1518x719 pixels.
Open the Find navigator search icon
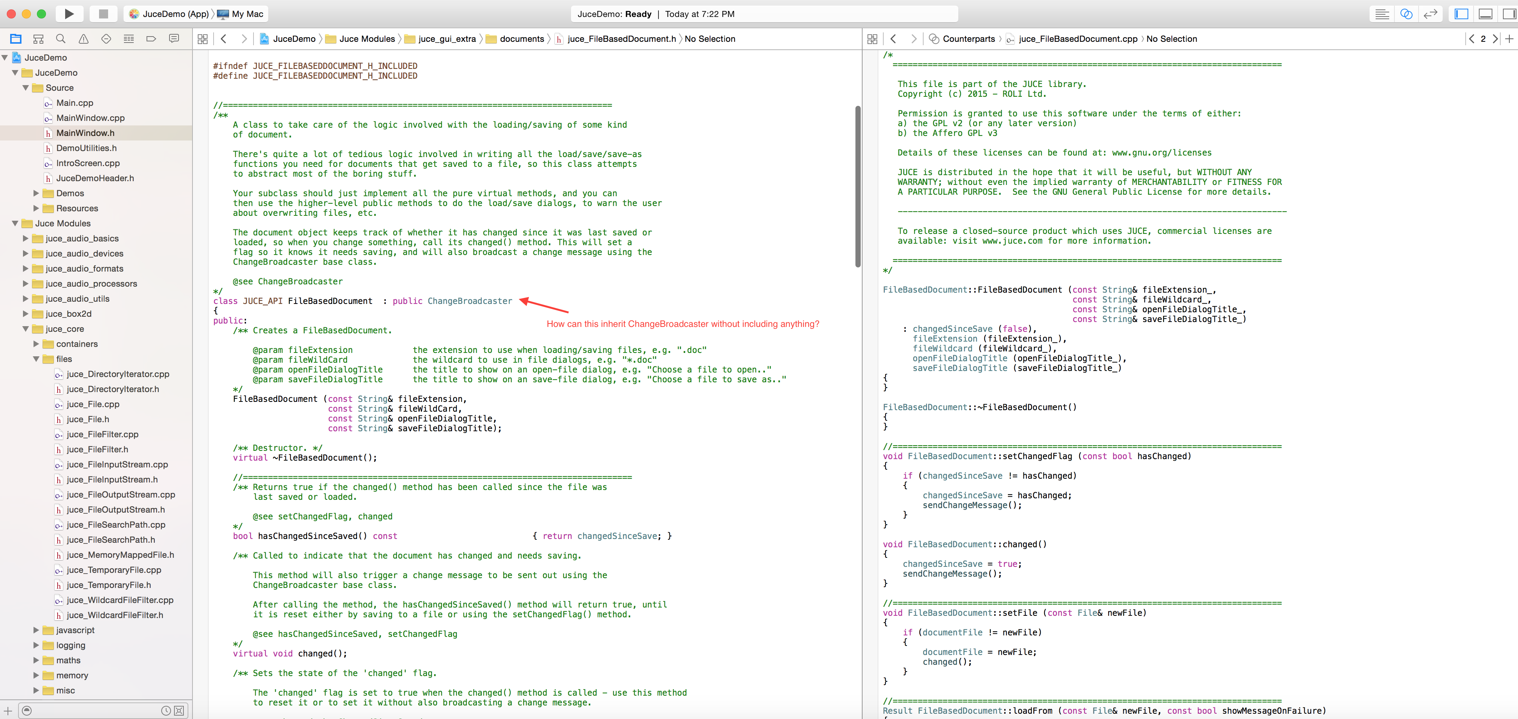(x=61, y=39)
